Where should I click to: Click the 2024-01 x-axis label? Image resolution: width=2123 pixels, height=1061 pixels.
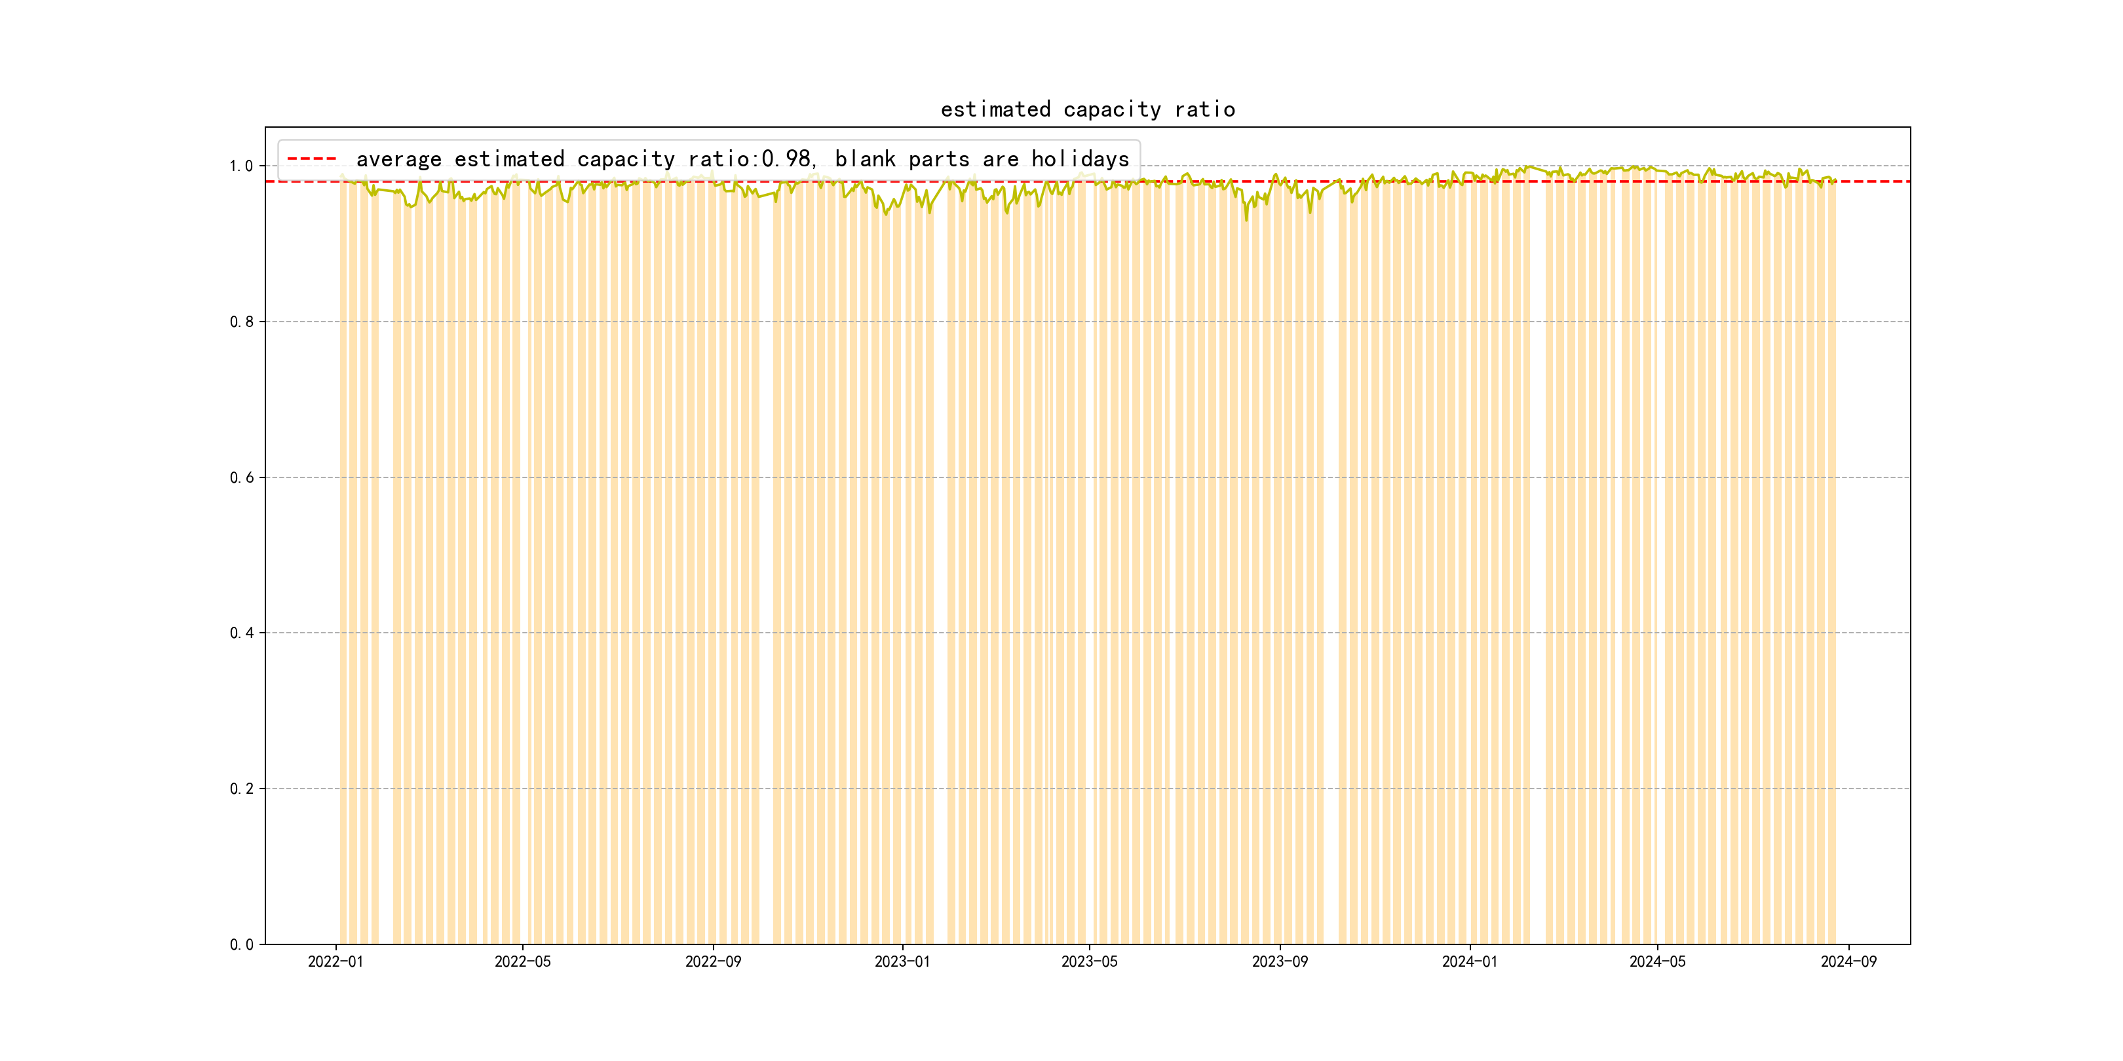pos(1470,961)
